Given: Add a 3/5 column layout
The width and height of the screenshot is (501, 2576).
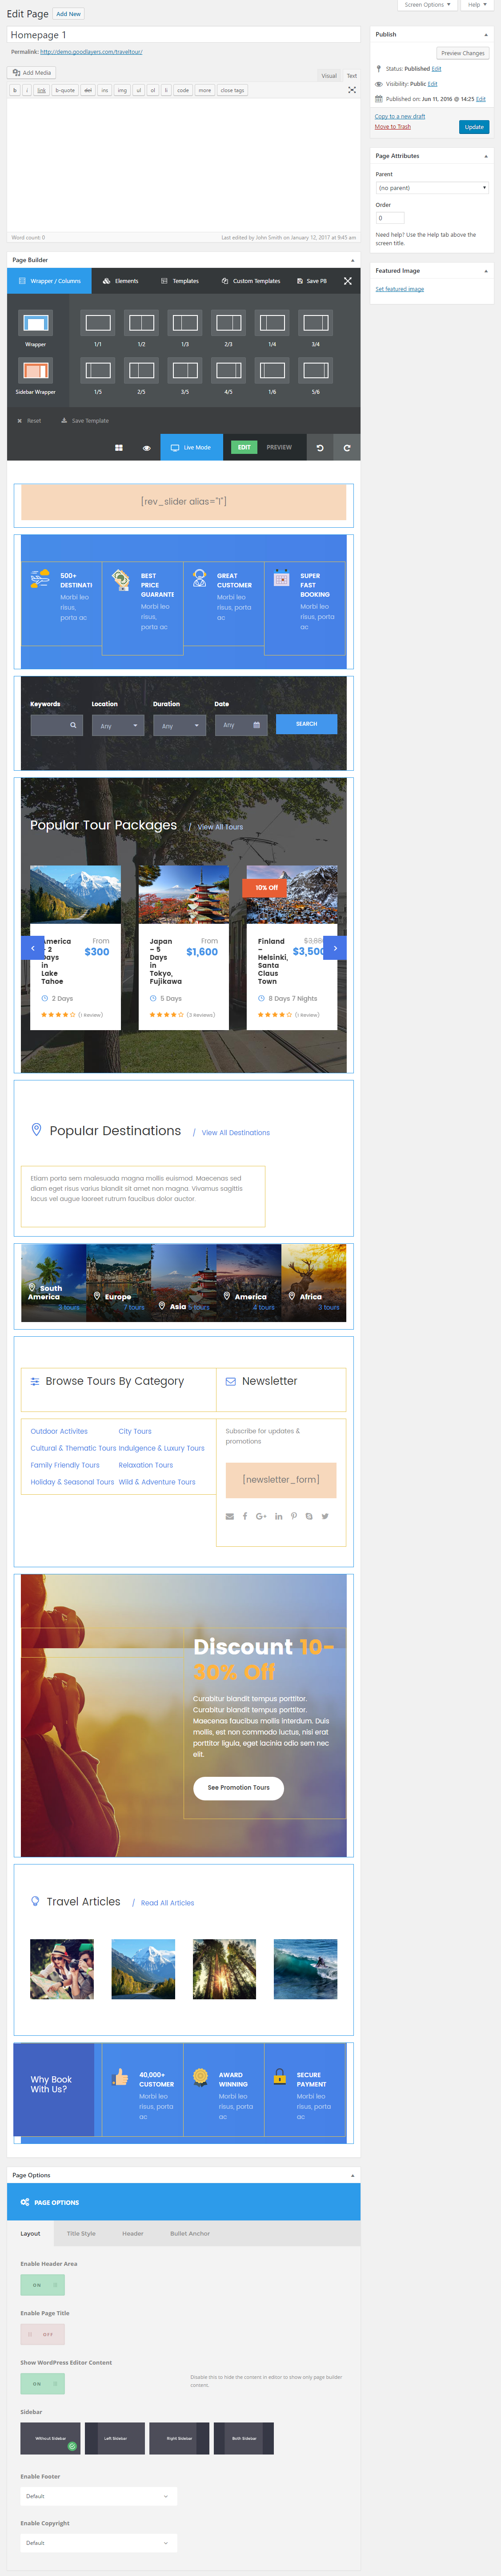Looking at the screenshot, I should coord(185,371).
